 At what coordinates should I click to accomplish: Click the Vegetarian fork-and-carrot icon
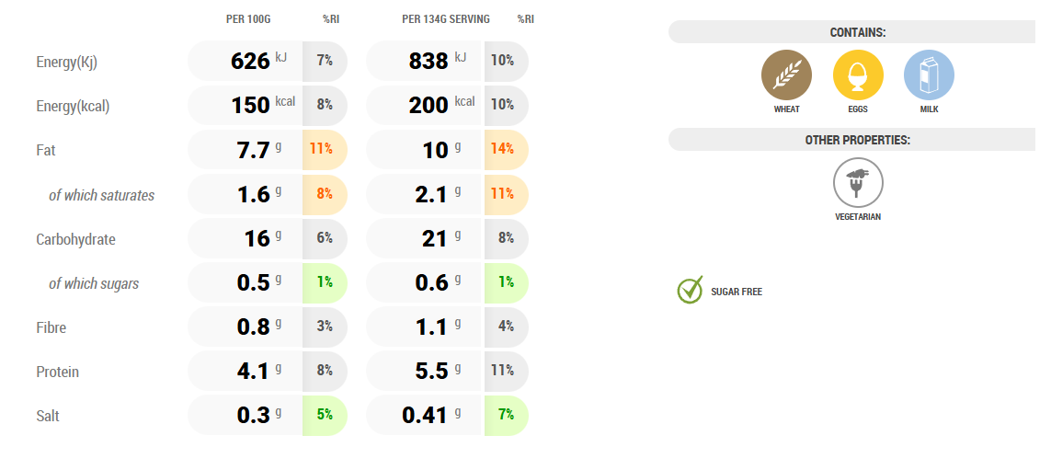[857, 182]
